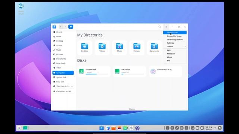Click the Data Disk usage bar
Viewport: 239px width, 134px height.
(133, 74)
